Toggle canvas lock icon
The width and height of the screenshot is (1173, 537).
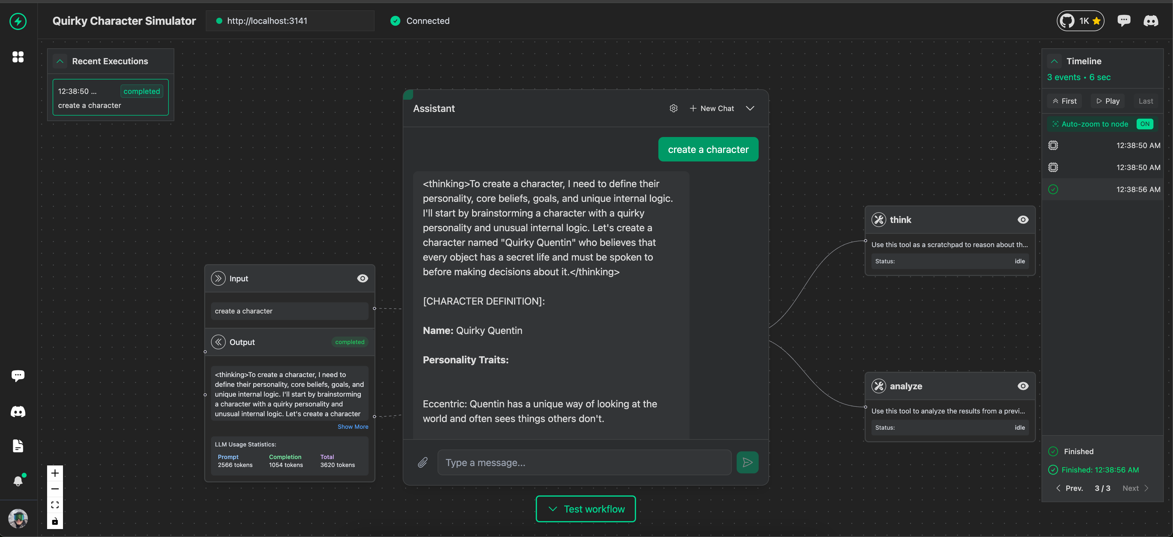55,521
